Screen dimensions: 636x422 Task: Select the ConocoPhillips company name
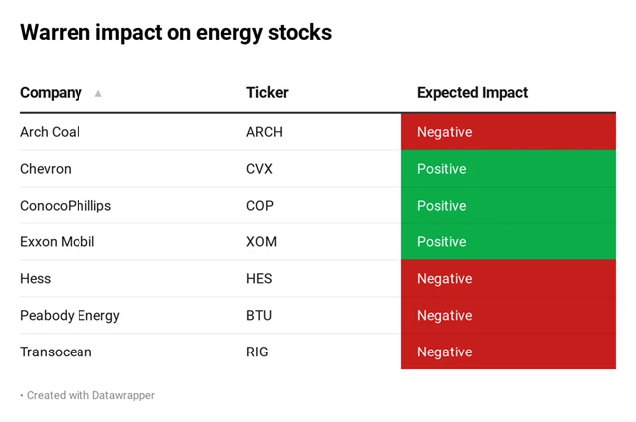66,206
